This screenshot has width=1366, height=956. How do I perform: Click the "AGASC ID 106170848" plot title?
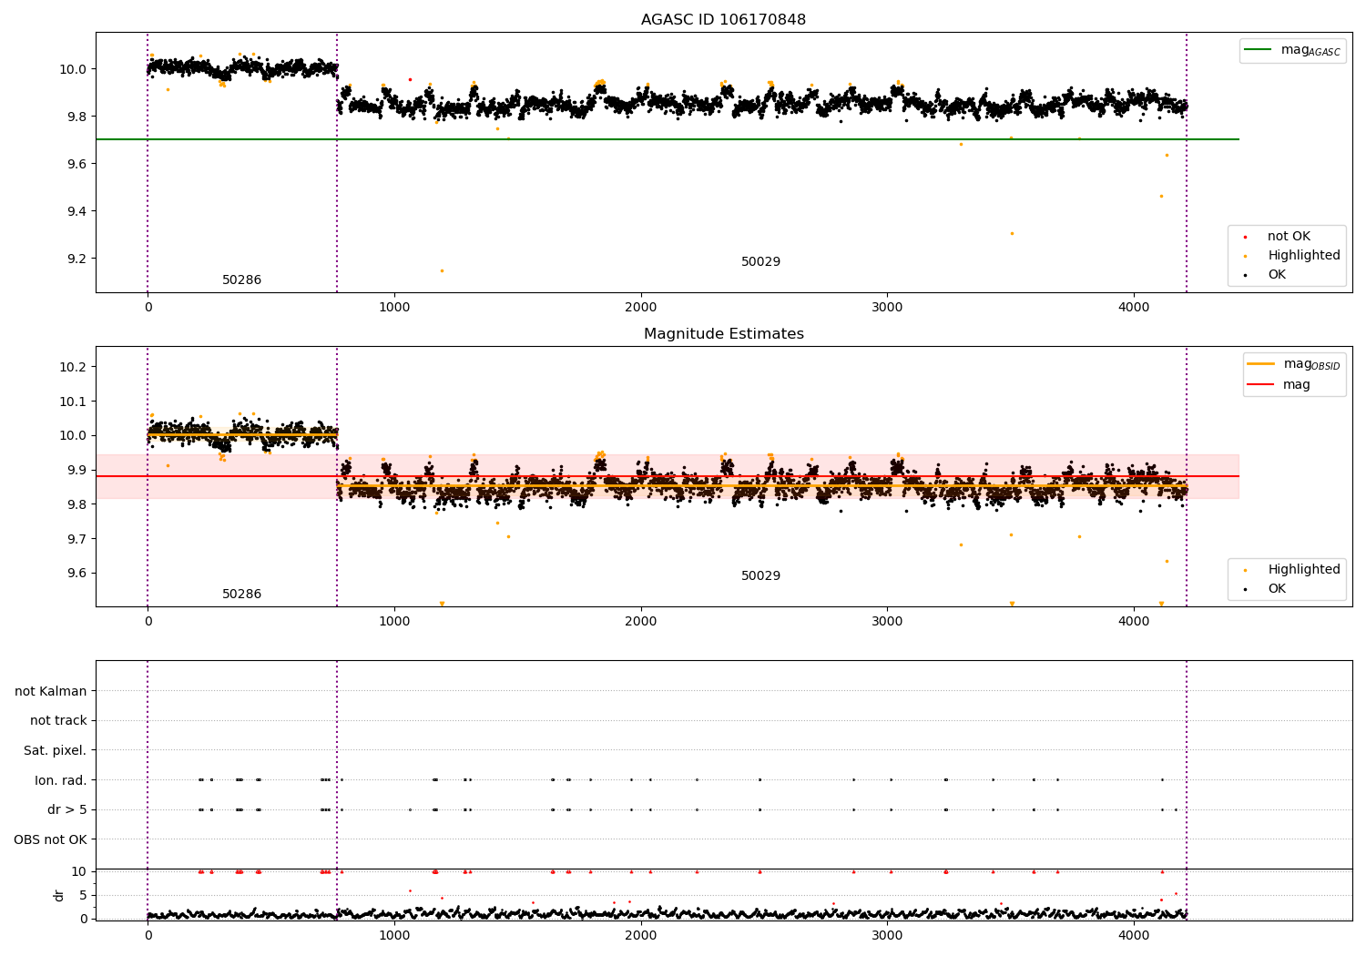coord(723,19)
